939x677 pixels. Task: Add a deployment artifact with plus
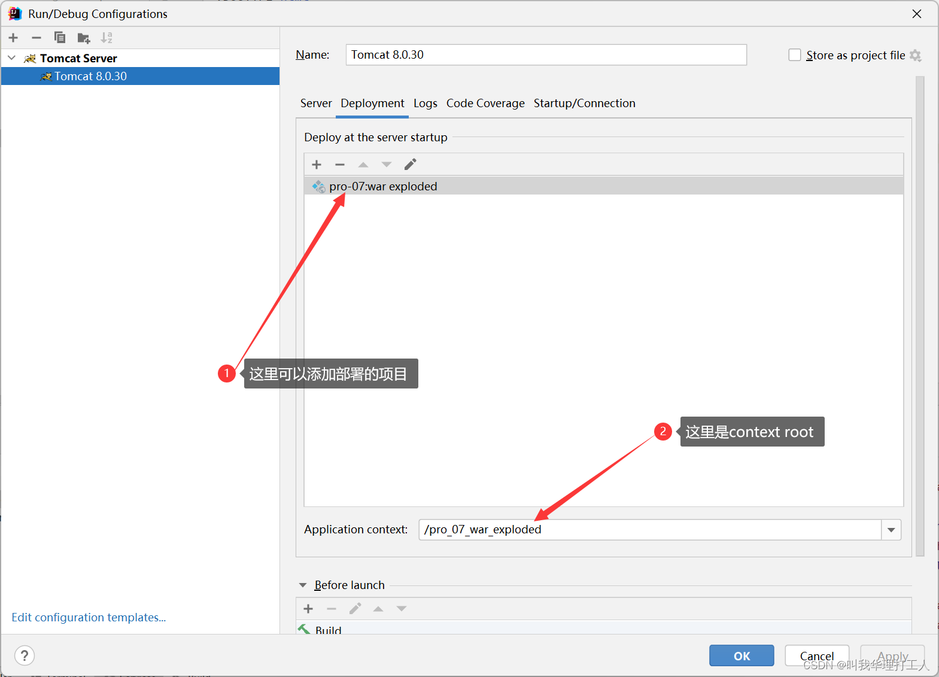(317, 165)
